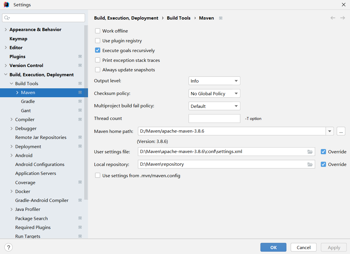Click the Maven home path browse button
Screen dimensions: 350x254
(x=341, y=131)
